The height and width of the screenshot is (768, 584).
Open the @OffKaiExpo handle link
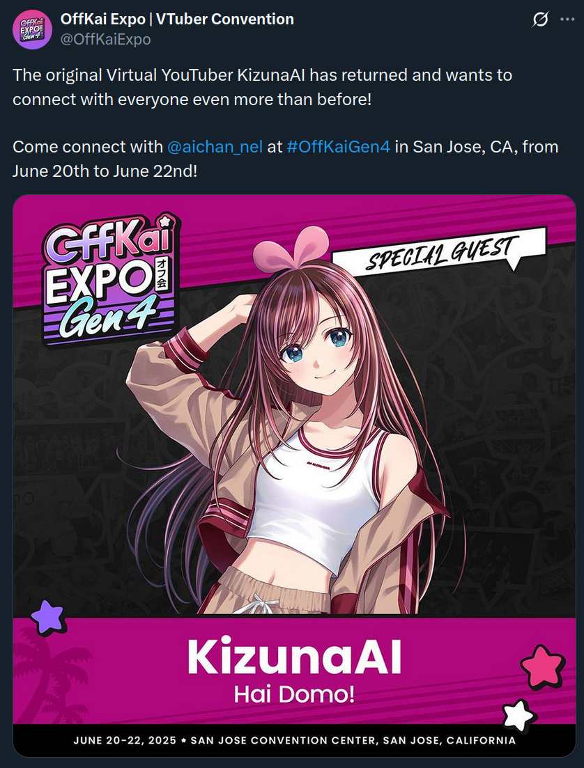click(x=105, y=39)
